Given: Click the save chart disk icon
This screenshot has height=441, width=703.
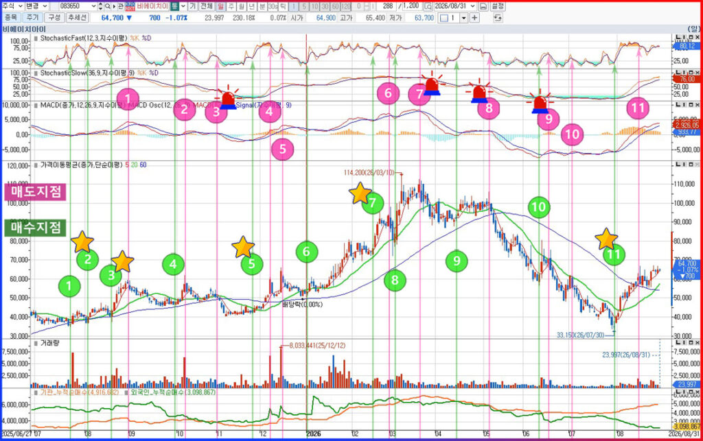Looking at the screenshot, I should [483, 6].
